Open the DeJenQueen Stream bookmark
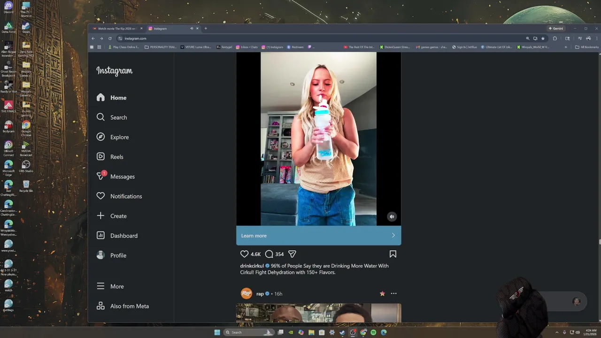This screenshot has height=338, width=601. [x=395, y=47]
